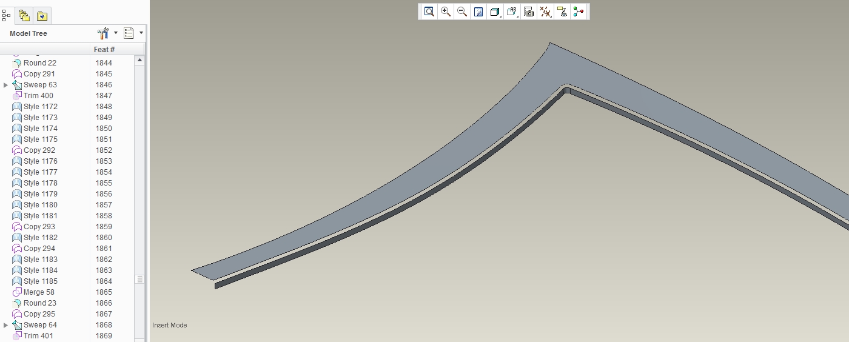Open the Saved Orientations icon

click(x=512, y=12)
